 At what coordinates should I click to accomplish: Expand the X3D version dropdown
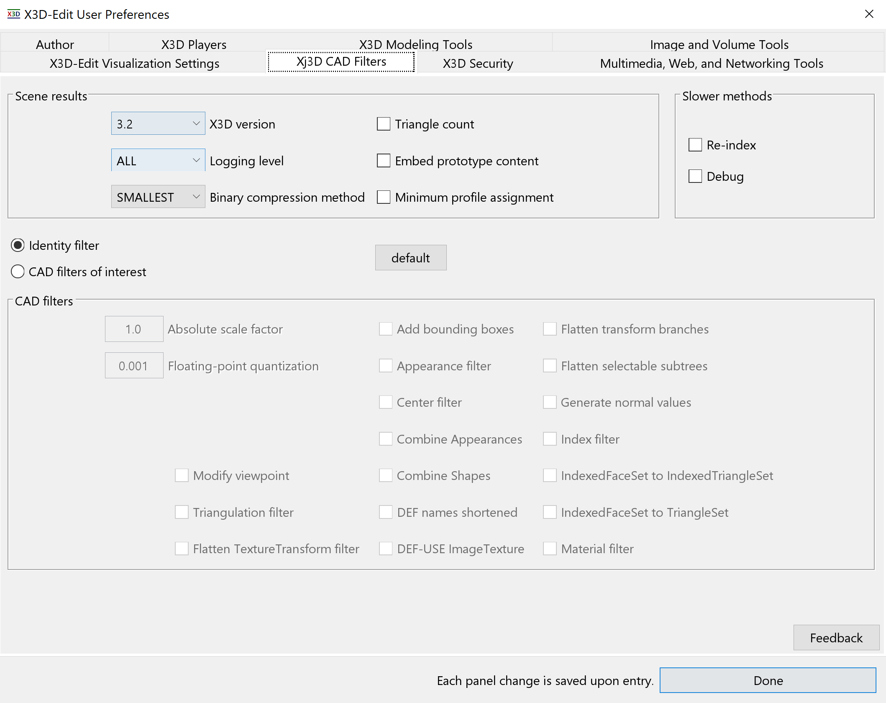click(158, 123)
